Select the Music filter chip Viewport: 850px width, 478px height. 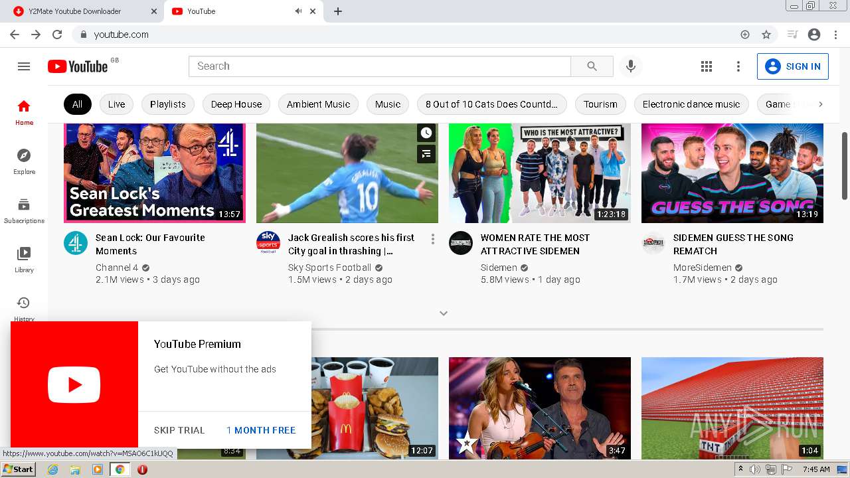point(388,104)
